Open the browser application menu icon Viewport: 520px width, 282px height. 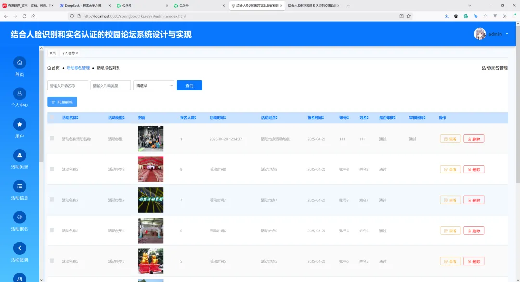click(514, 16)
